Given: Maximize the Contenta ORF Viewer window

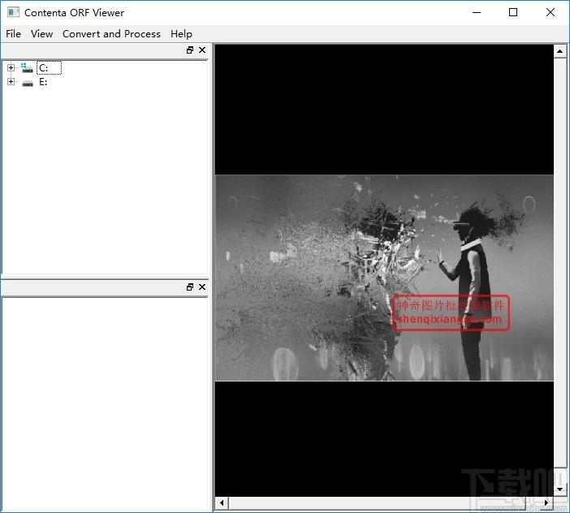Looking at the screenshot, I should click(x=513, y=12).
